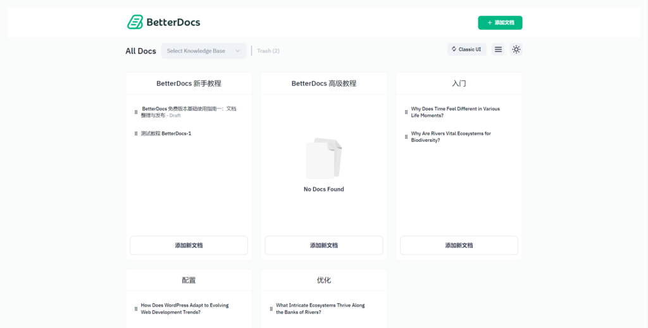Image resolution: width=648 pixels, height=328 pixels.
Task: Click drag handle beside Why Are Rivers Vital
Action: (x=406, y=137)
